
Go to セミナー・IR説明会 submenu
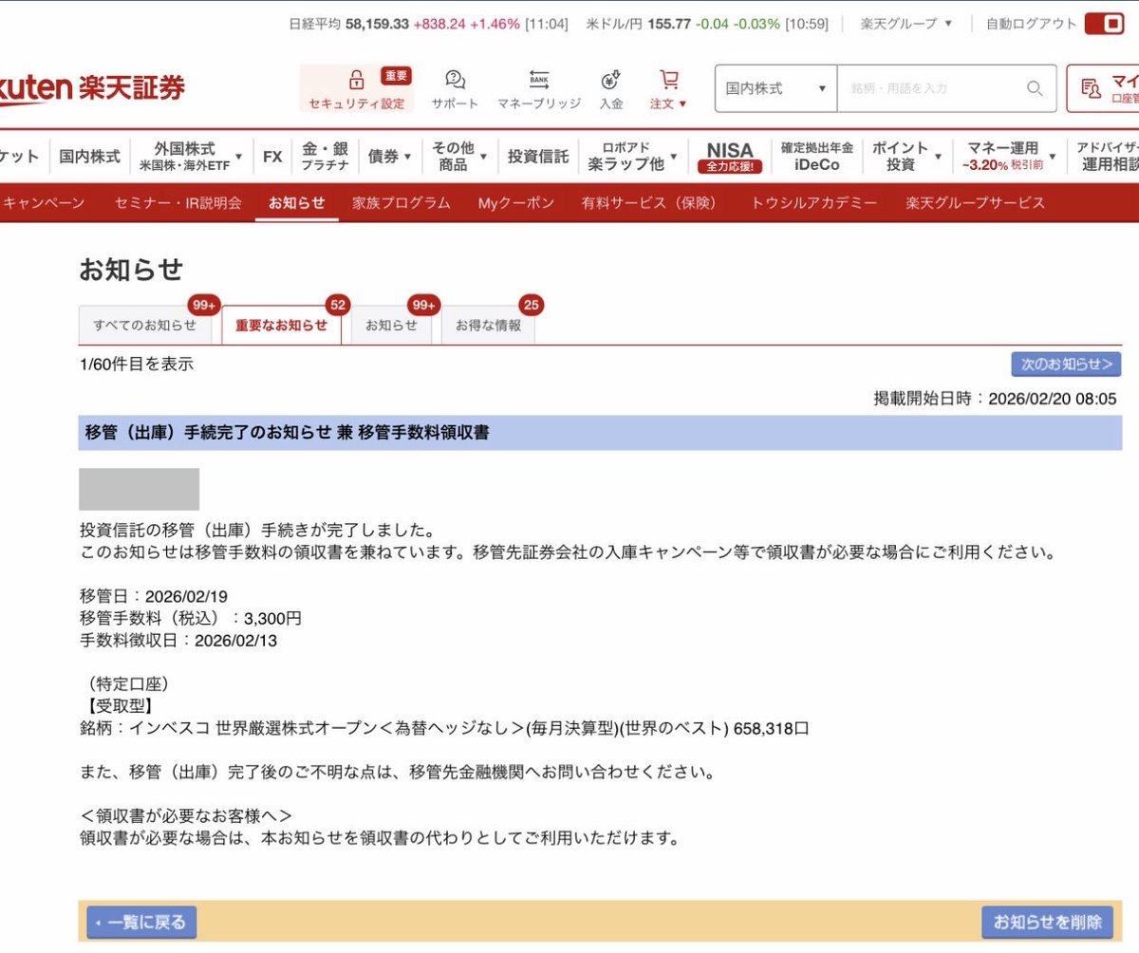tap(177, 203)
